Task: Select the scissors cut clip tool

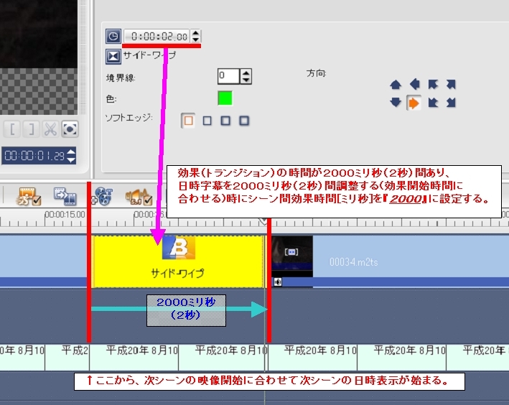Action: (50, 129)
